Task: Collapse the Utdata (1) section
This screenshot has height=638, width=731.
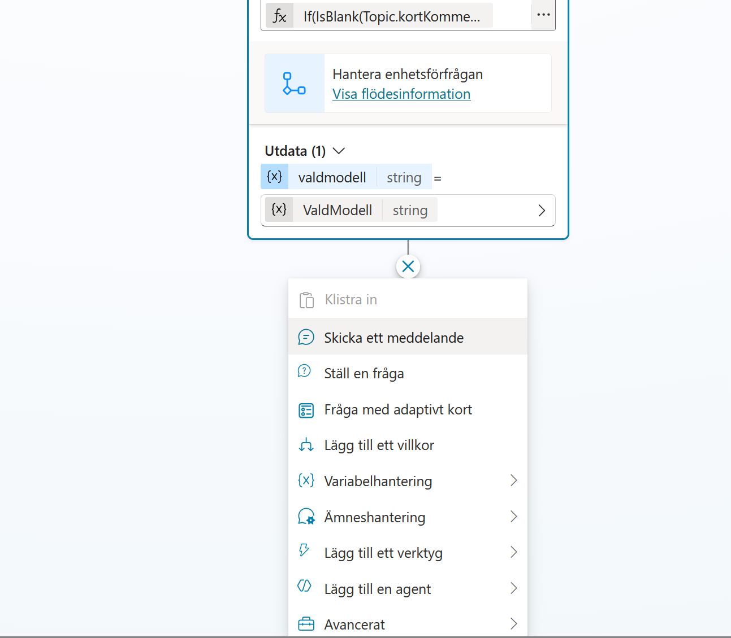Action: [339, 151]
